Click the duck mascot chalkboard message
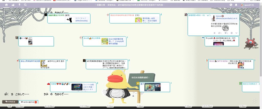The width and height of the screenshot is (262, 109). (140, 78)
